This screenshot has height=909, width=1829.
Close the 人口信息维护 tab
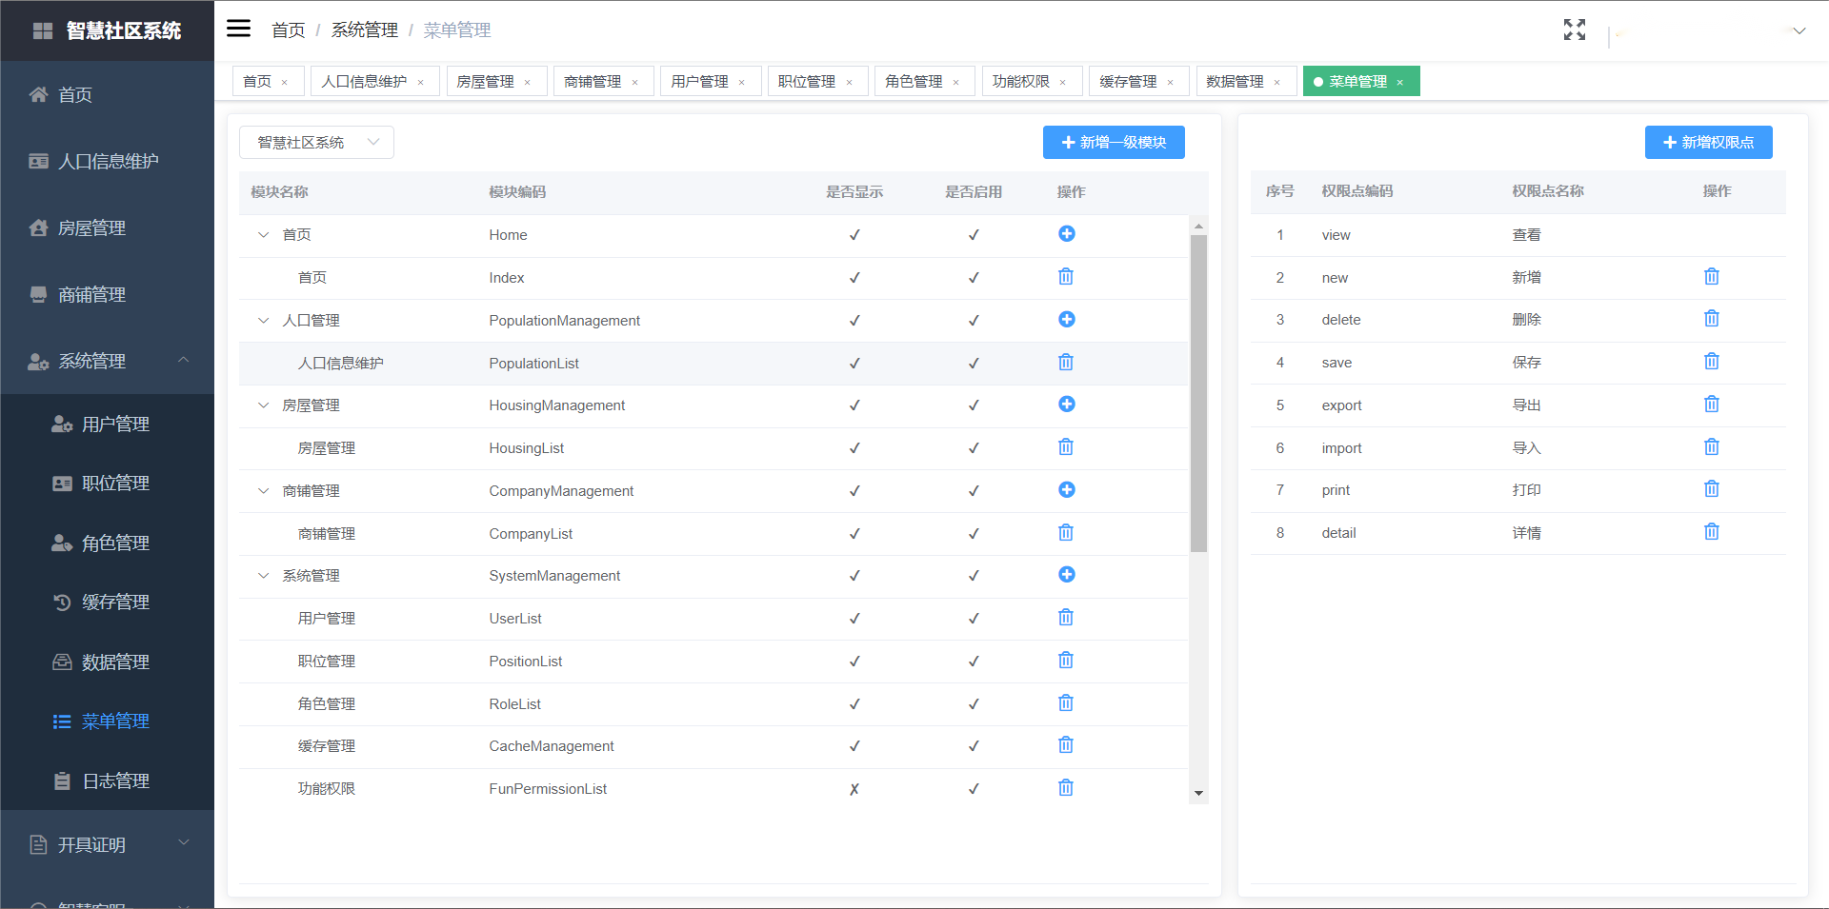[420, 83]
